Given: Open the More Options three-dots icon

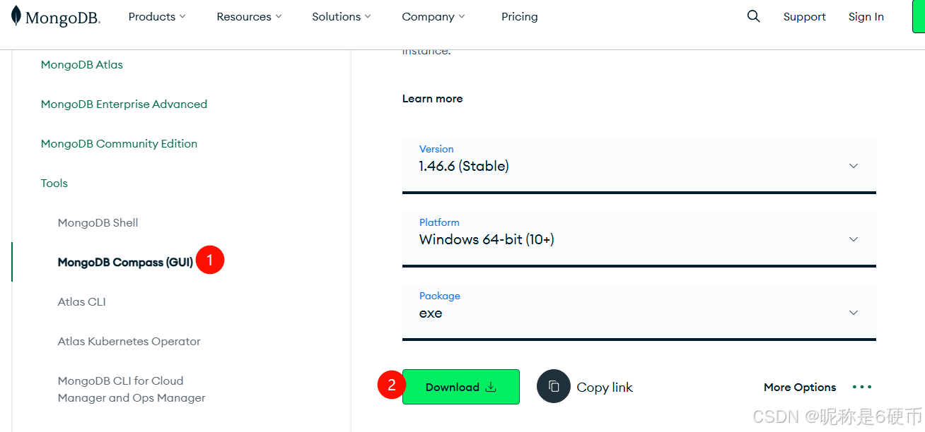Looking at the screenshot, I should point(862,387).
